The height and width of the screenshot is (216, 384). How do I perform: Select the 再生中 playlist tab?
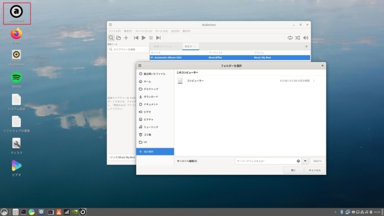coord(188,46)
